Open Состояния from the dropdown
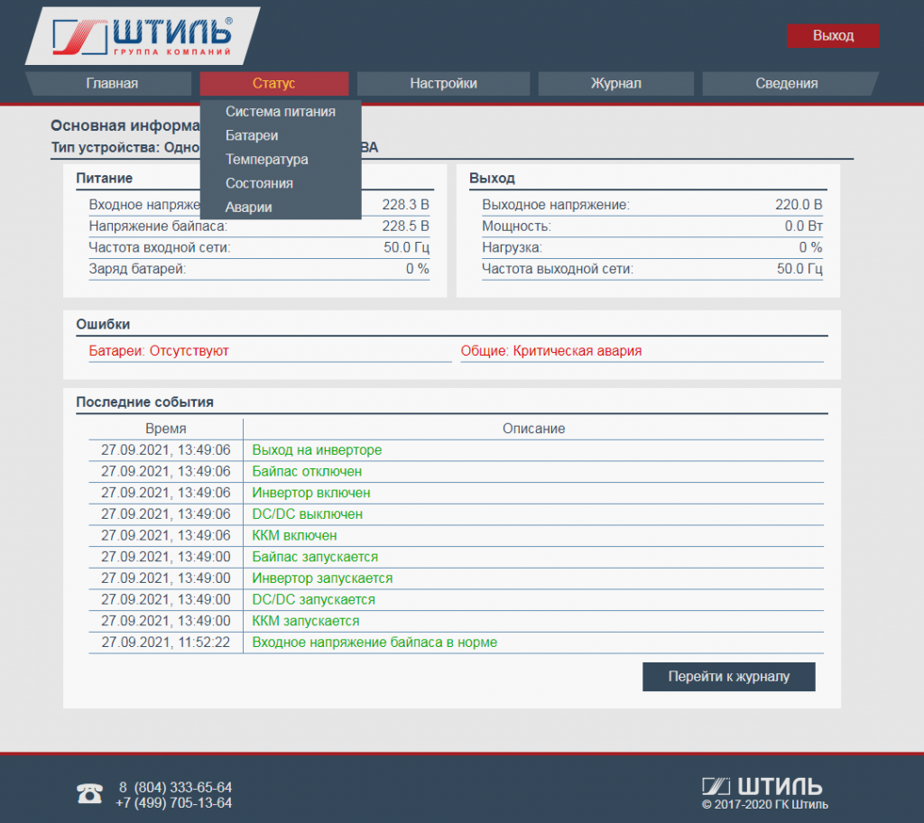924x823 pixels. pos(259,183)
